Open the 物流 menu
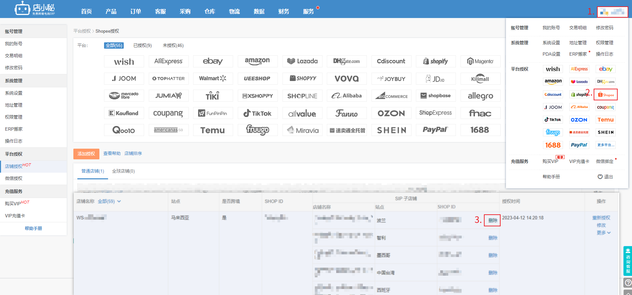The image size is (632, 295). coord(234,11)
